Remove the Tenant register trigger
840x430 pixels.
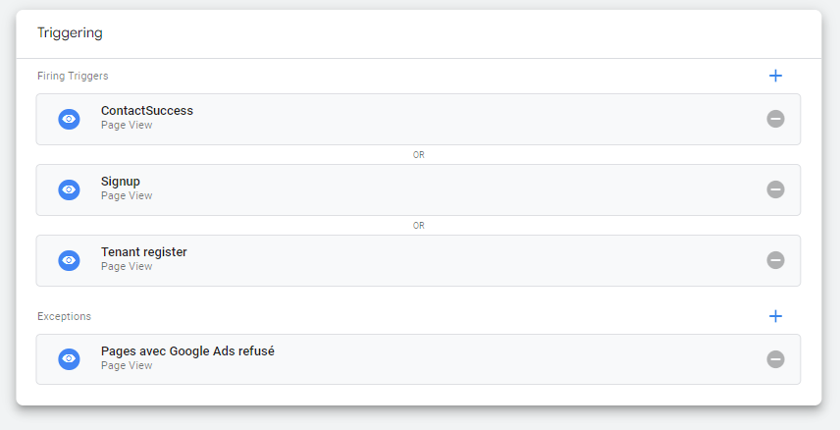[x=775, y=260]
